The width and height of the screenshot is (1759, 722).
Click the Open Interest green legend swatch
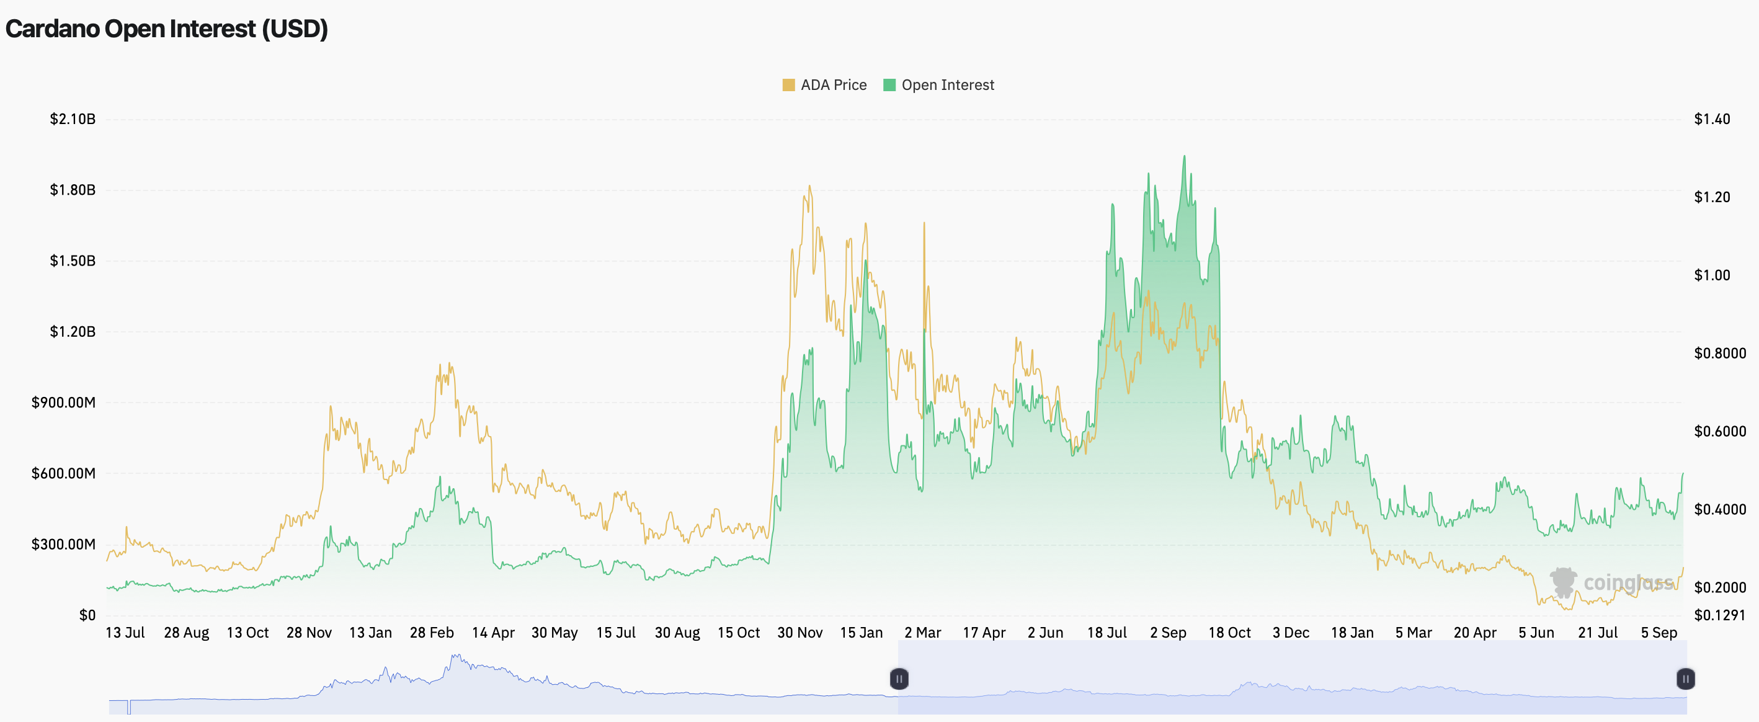(889, 85)
